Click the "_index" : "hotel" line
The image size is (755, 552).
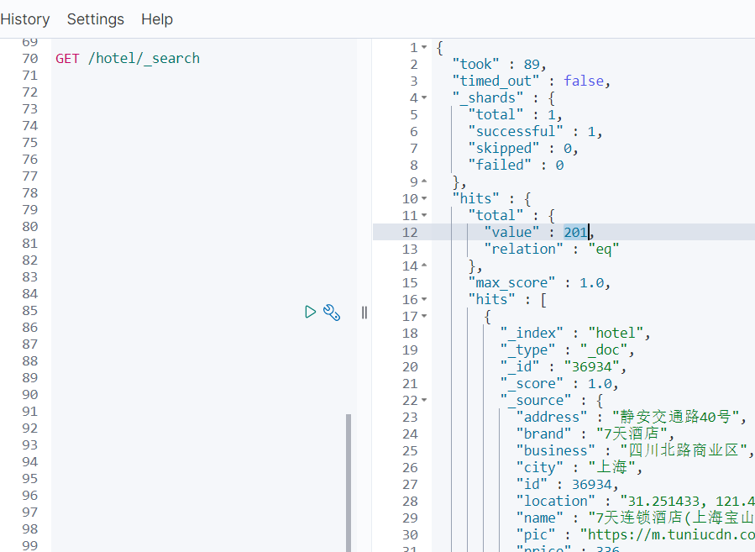(x=575, y=334)
